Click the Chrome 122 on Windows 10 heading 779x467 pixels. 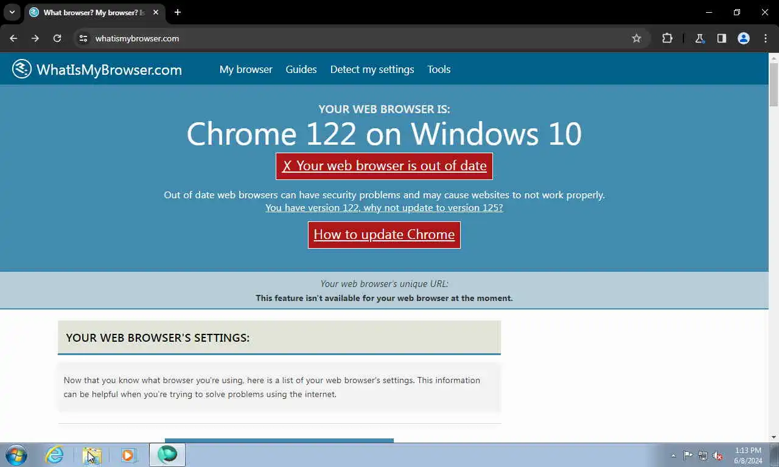click(x=384, y=133)
